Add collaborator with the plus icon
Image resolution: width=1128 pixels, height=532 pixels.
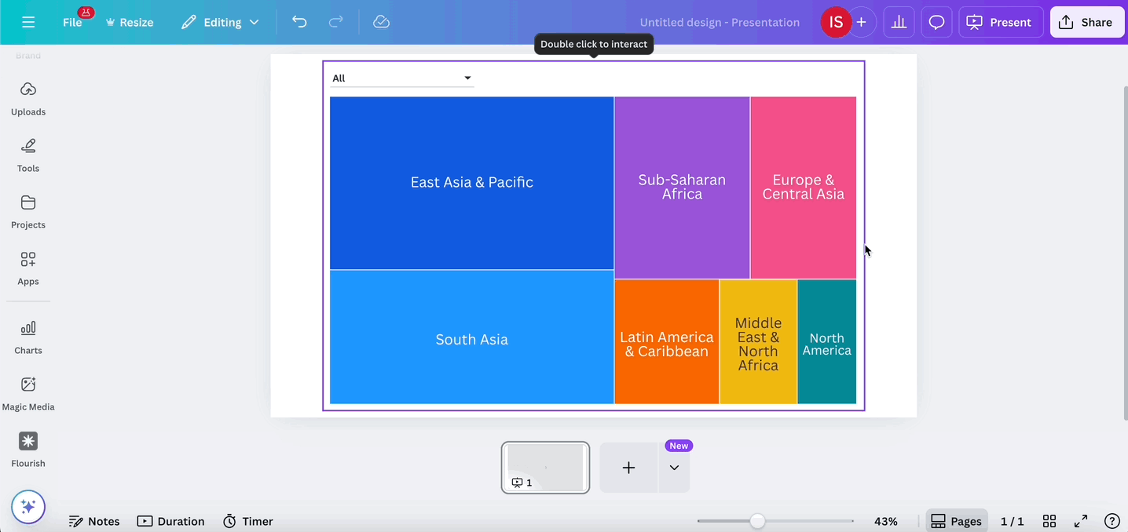862,22
